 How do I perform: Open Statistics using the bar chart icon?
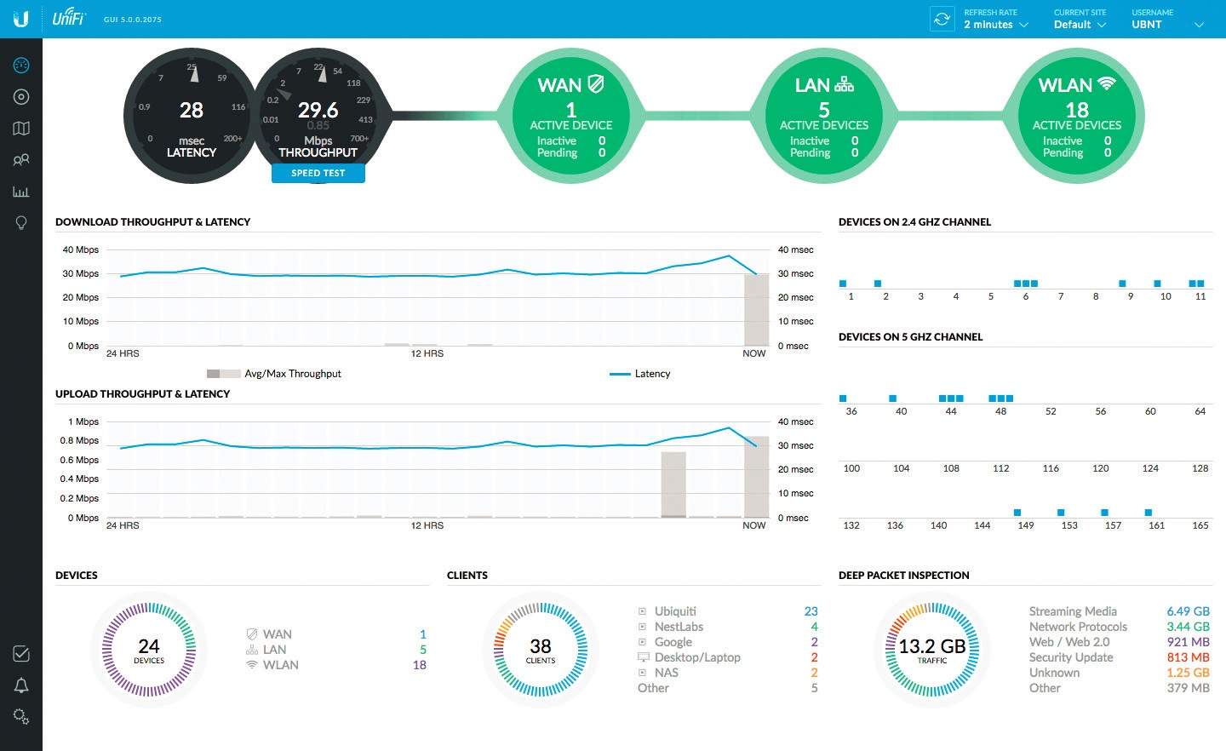(21, 191)
